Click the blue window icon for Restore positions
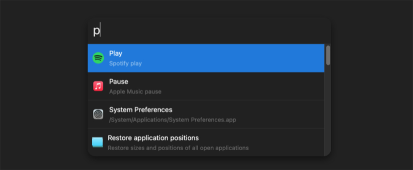 coord(97,142)
